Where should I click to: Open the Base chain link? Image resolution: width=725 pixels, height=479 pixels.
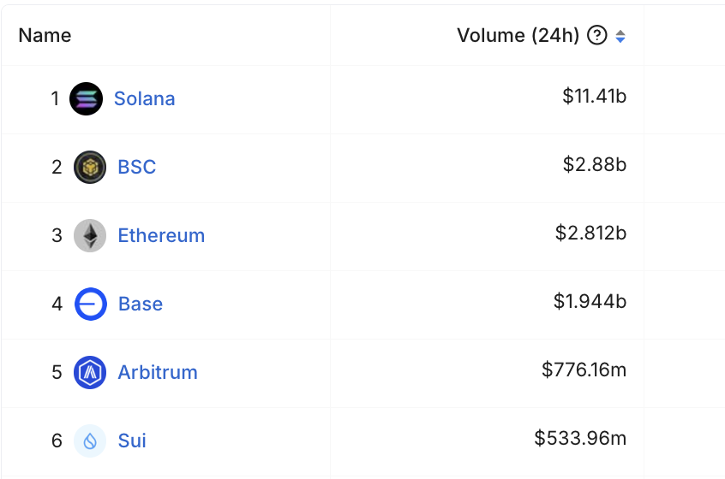coord(141,304)
